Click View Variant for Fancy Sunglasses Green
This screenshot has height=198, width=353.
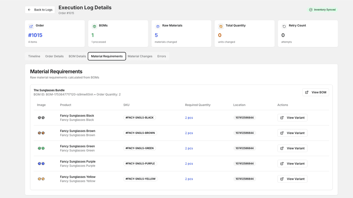[292, 148]
